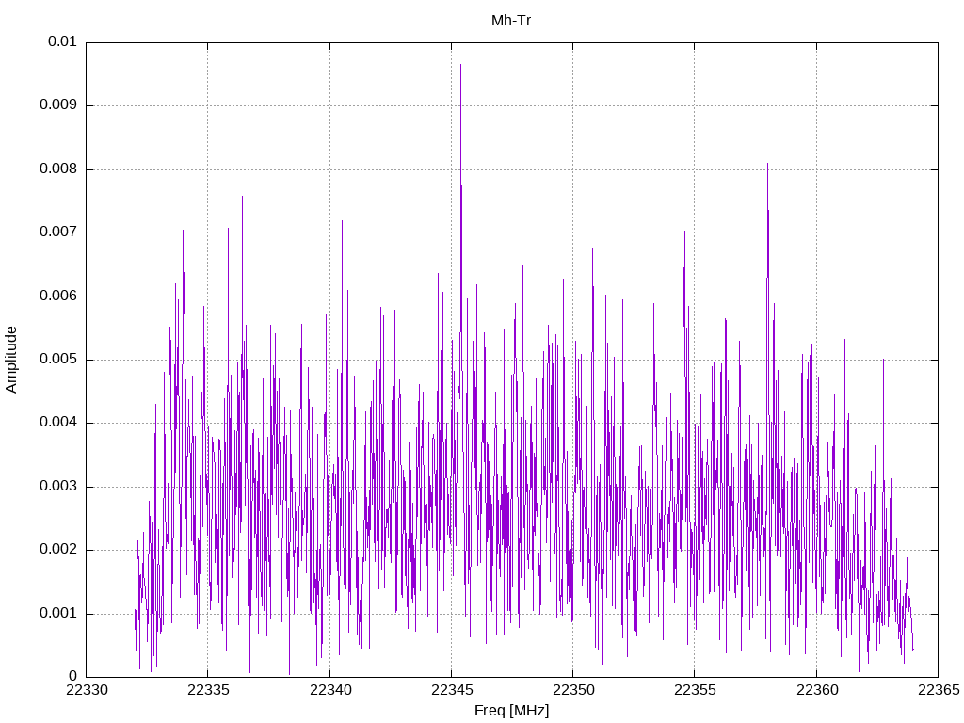Click the 0.003 y-axis tick label
The width and height of the screenshot is (964, 723).
tap(57, 487)
